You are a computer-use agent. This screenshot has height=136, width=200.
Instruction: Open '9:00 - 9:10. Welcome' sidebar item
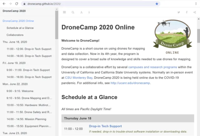click(20, 91)
